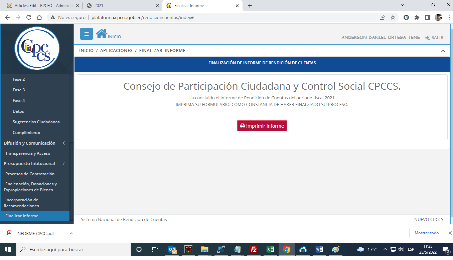The width and height of the screenshot is (453, 260).
Task: Open Task View on taskbar
Action: pos(155,249)
